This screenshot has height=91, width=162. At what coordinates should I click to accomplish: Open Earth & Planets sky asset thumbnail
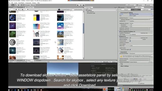12,17
